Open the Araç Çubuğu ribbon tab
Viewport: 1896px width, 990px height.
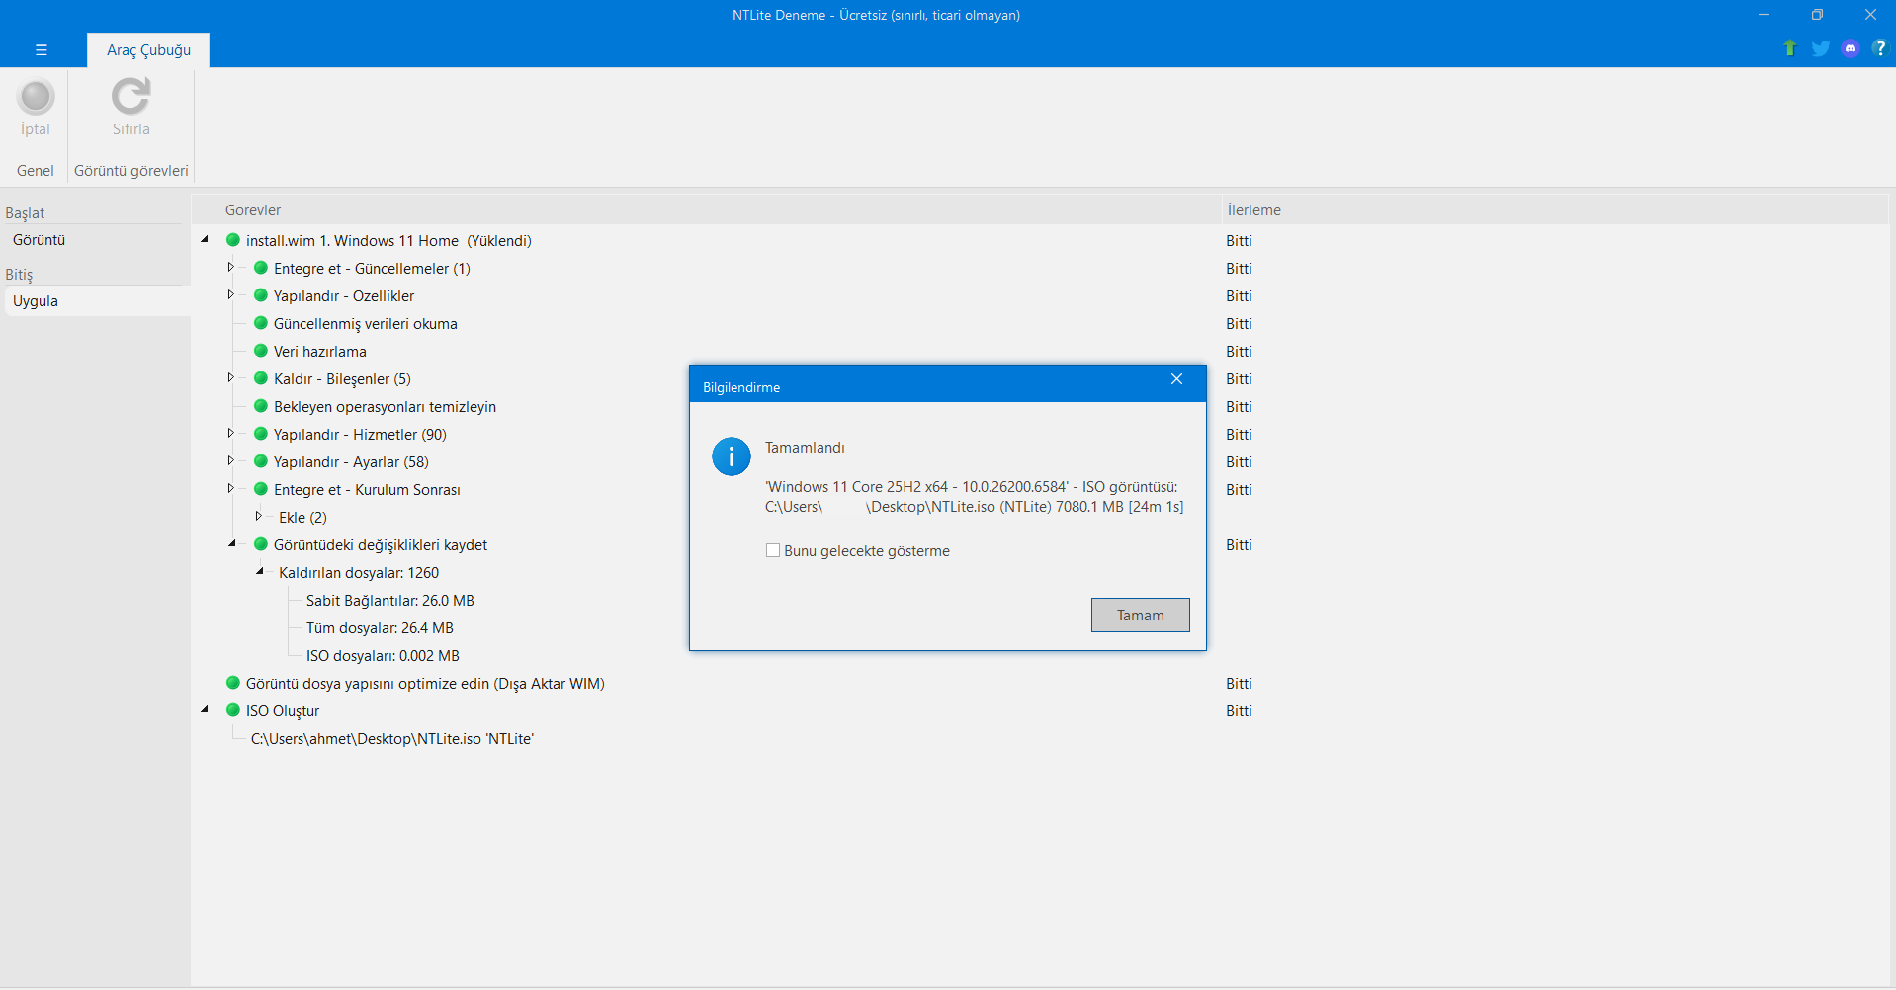148,50
